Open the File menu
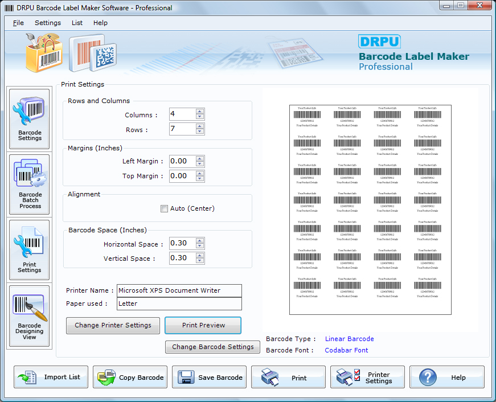Screen dimensions: 496x402 pos(18,23)
